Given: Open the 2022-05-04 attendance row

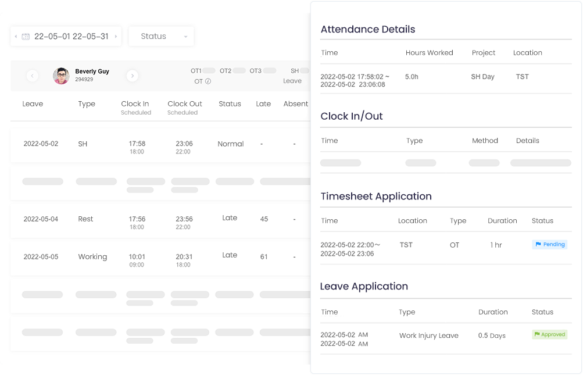Looking at the screenshot, I should coord(160,220).
